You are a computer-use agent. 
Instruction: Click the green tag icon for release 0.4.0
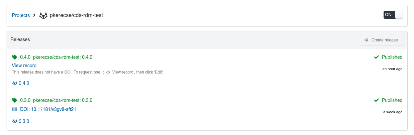coord(14,57)
